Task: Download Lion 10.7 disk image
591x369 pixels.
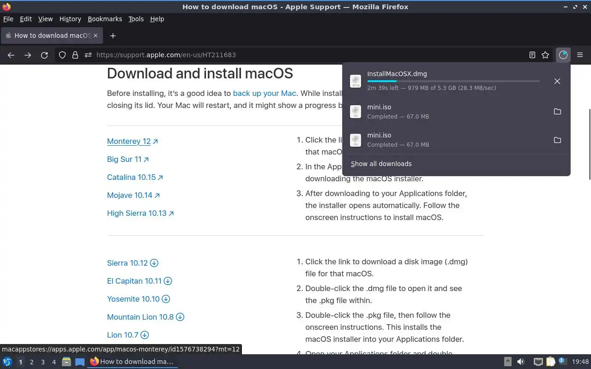Action: (128, 335)
